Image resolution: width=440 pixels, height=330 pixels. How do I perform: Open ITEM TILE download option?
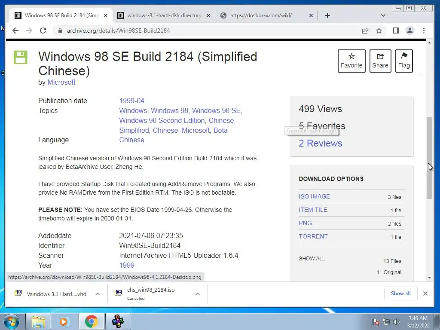coord(313,210)
